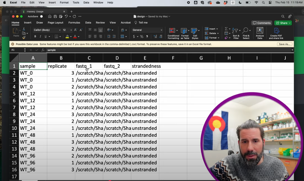This screenshot has width=304, height=181.
Task: Click the text Orientation icon
Action: [x=109, y=30]
